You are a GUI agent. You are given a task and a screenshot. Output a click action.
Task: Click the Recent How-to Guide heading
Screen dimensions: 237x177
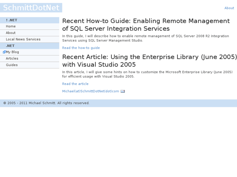(146, 25)
